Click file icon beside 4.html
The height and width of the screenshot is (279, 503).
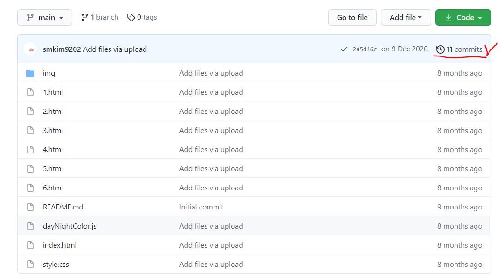(30, 150)
